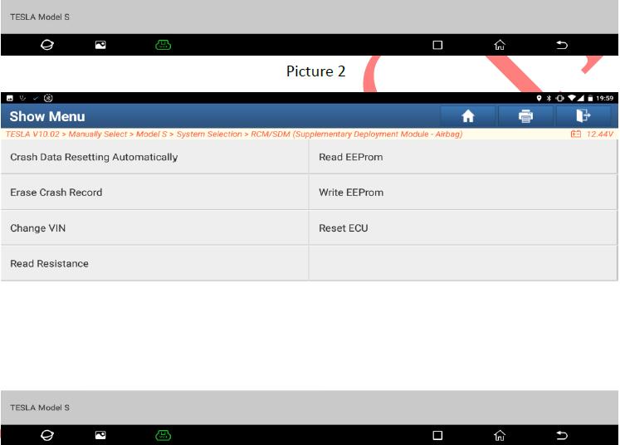This screenshot has width=620, height=445.
Task: Click the battery voltage icon beside 12.44V
Action: pyautogui.click(x=576, y=134)
